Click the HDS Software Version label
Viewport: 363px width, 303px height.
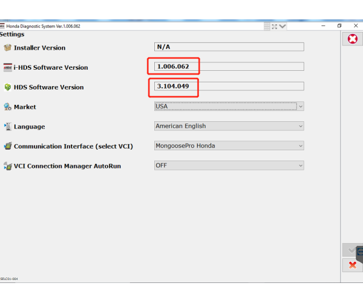click(48, 87)
